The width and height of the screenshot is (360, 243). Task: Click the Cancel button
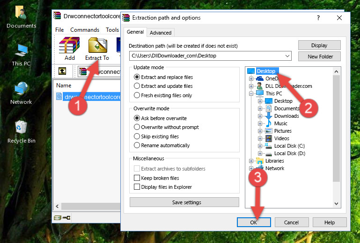(291, 222)
